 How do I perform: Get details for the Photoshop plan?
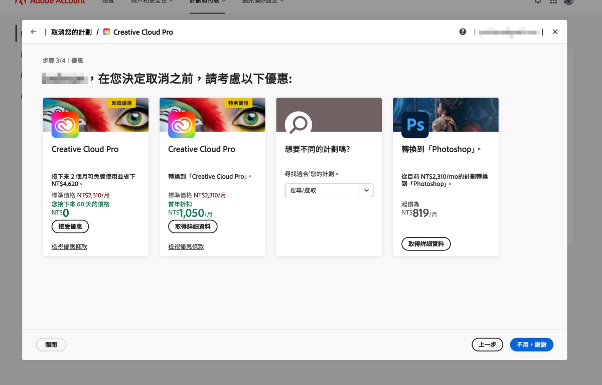tap(426, 244)
